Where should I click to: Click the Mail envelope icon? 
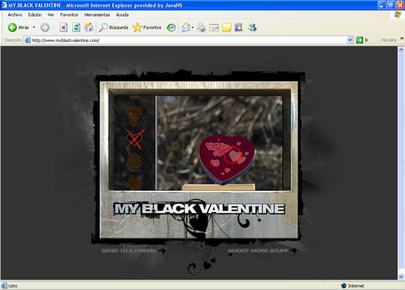pyautogui.click(x=186, y=27)
